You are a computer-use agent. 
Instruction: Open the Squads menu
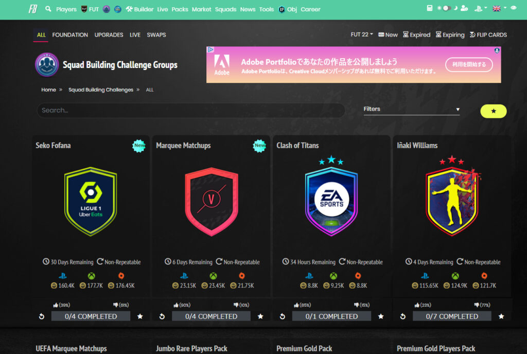pos(225,9)
